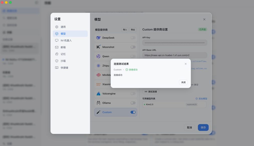The image size is (254, 146).
Task: Close the 连接测试结果 dialog with X
Action: 186,64
